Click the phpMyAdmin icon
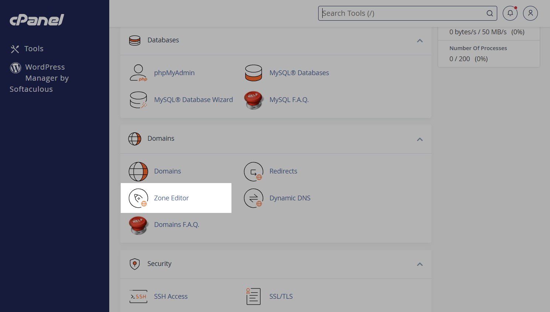The image size is (550, 312). (x=138, y=73)
